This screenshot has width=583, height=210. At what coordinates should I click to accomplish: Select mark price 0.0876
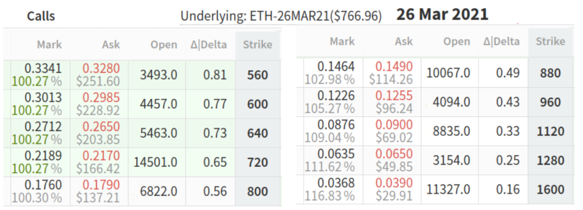click(x=336, y=125)
